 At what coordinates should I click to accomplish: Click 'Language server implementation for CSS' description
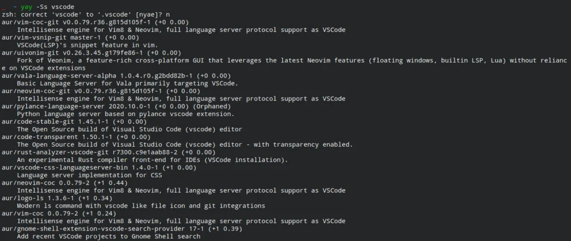click(x=90, y=175)
